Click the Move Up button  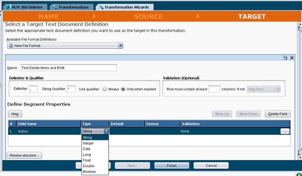tap(222, 114)
